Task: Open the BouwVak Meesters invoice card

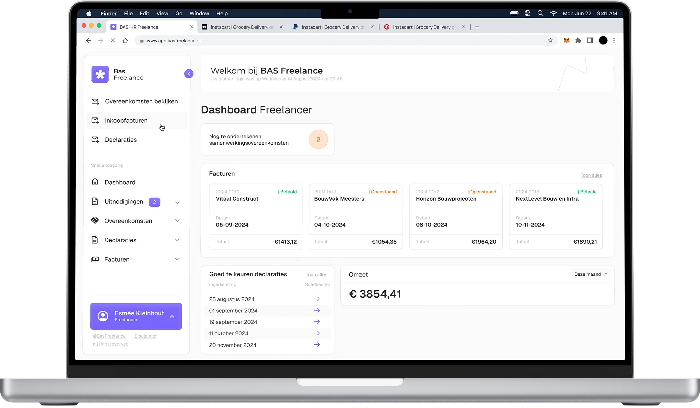Action: [x=355, y=216]
